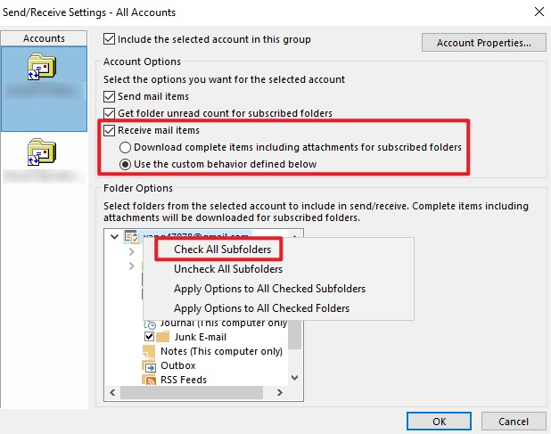This screenshot has height=434, width=551.
Task: Open Account Properties
Action: [x=483, y=43]
